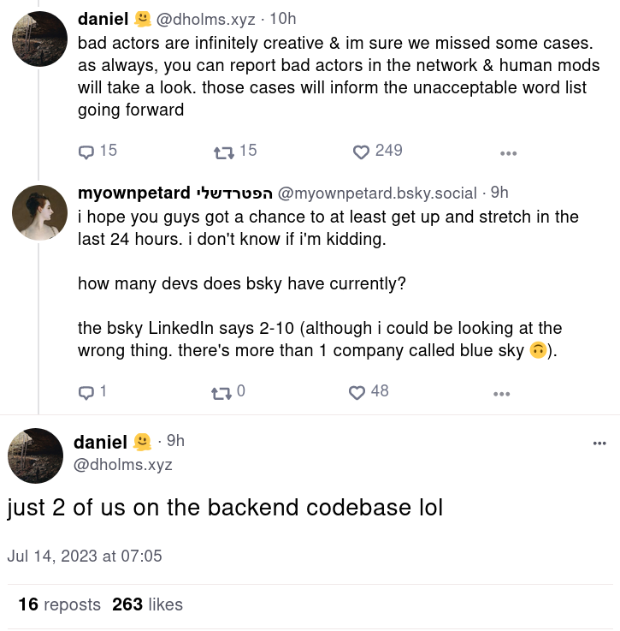Click the 10h timestamp on daniel's post

point(283,19)
